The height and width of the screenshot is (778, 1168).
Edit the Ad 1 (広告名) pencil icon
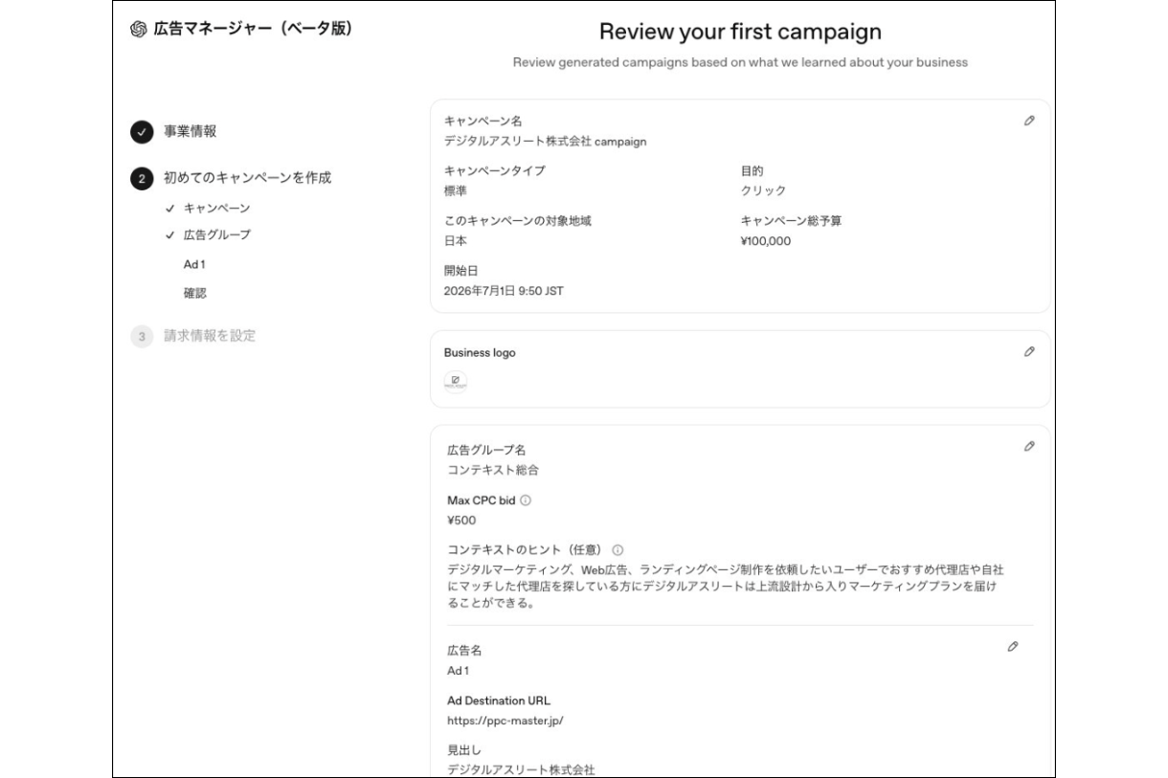coord(1013,647)
